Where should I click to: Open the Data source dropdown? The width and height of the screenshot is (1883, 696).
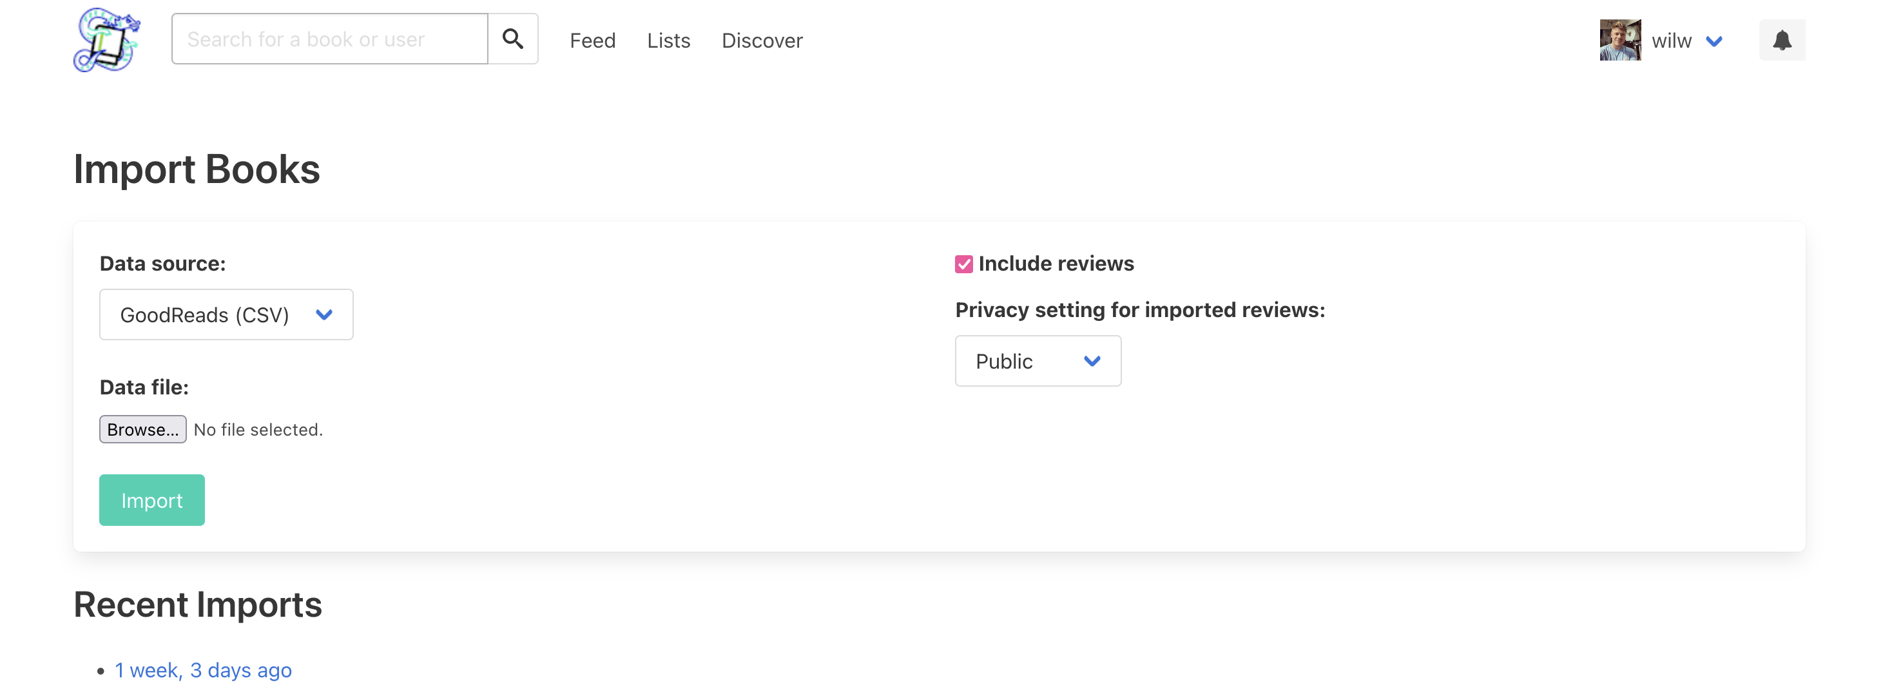pyautogui.click(x=226, y=314)
